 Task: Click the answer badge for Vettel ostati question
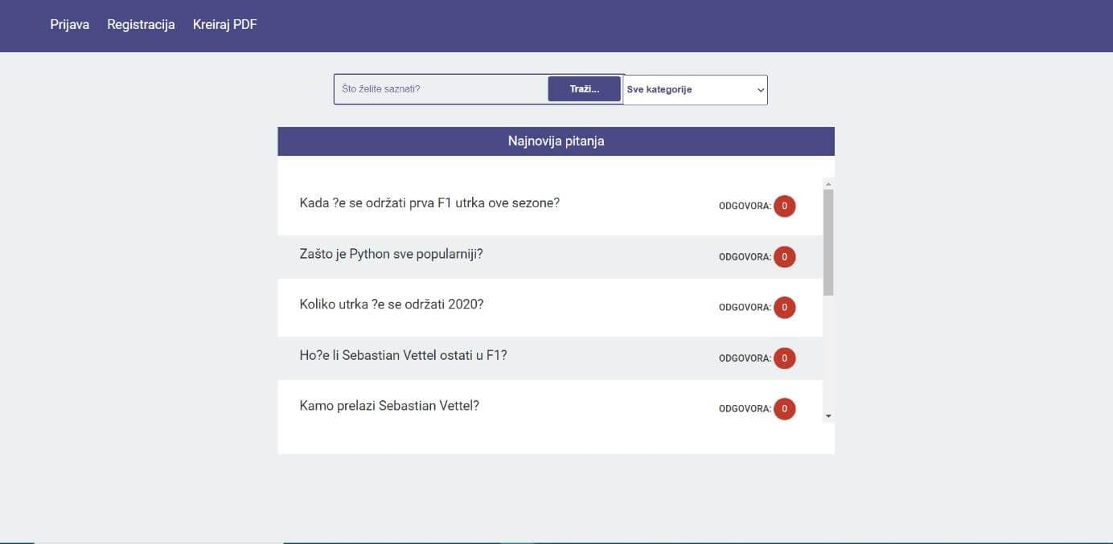pyautogui.click(x=784, y=358)
